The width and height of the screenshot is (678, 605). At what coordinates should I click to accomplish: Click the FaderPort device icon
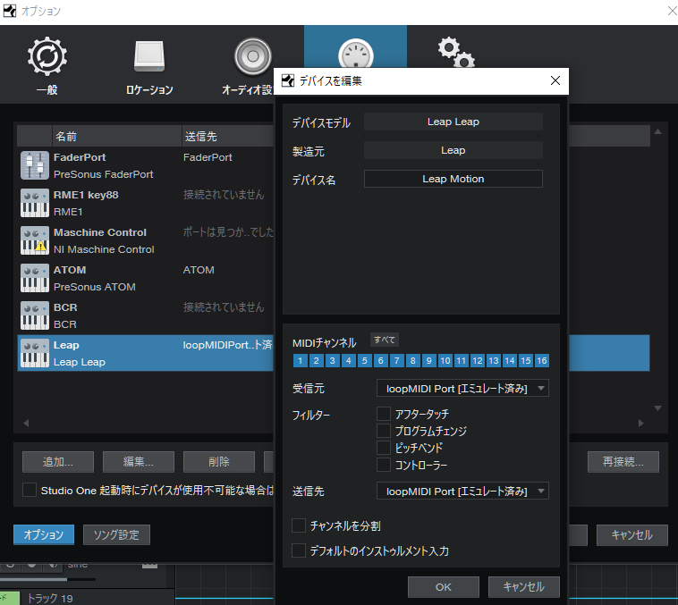35,165
